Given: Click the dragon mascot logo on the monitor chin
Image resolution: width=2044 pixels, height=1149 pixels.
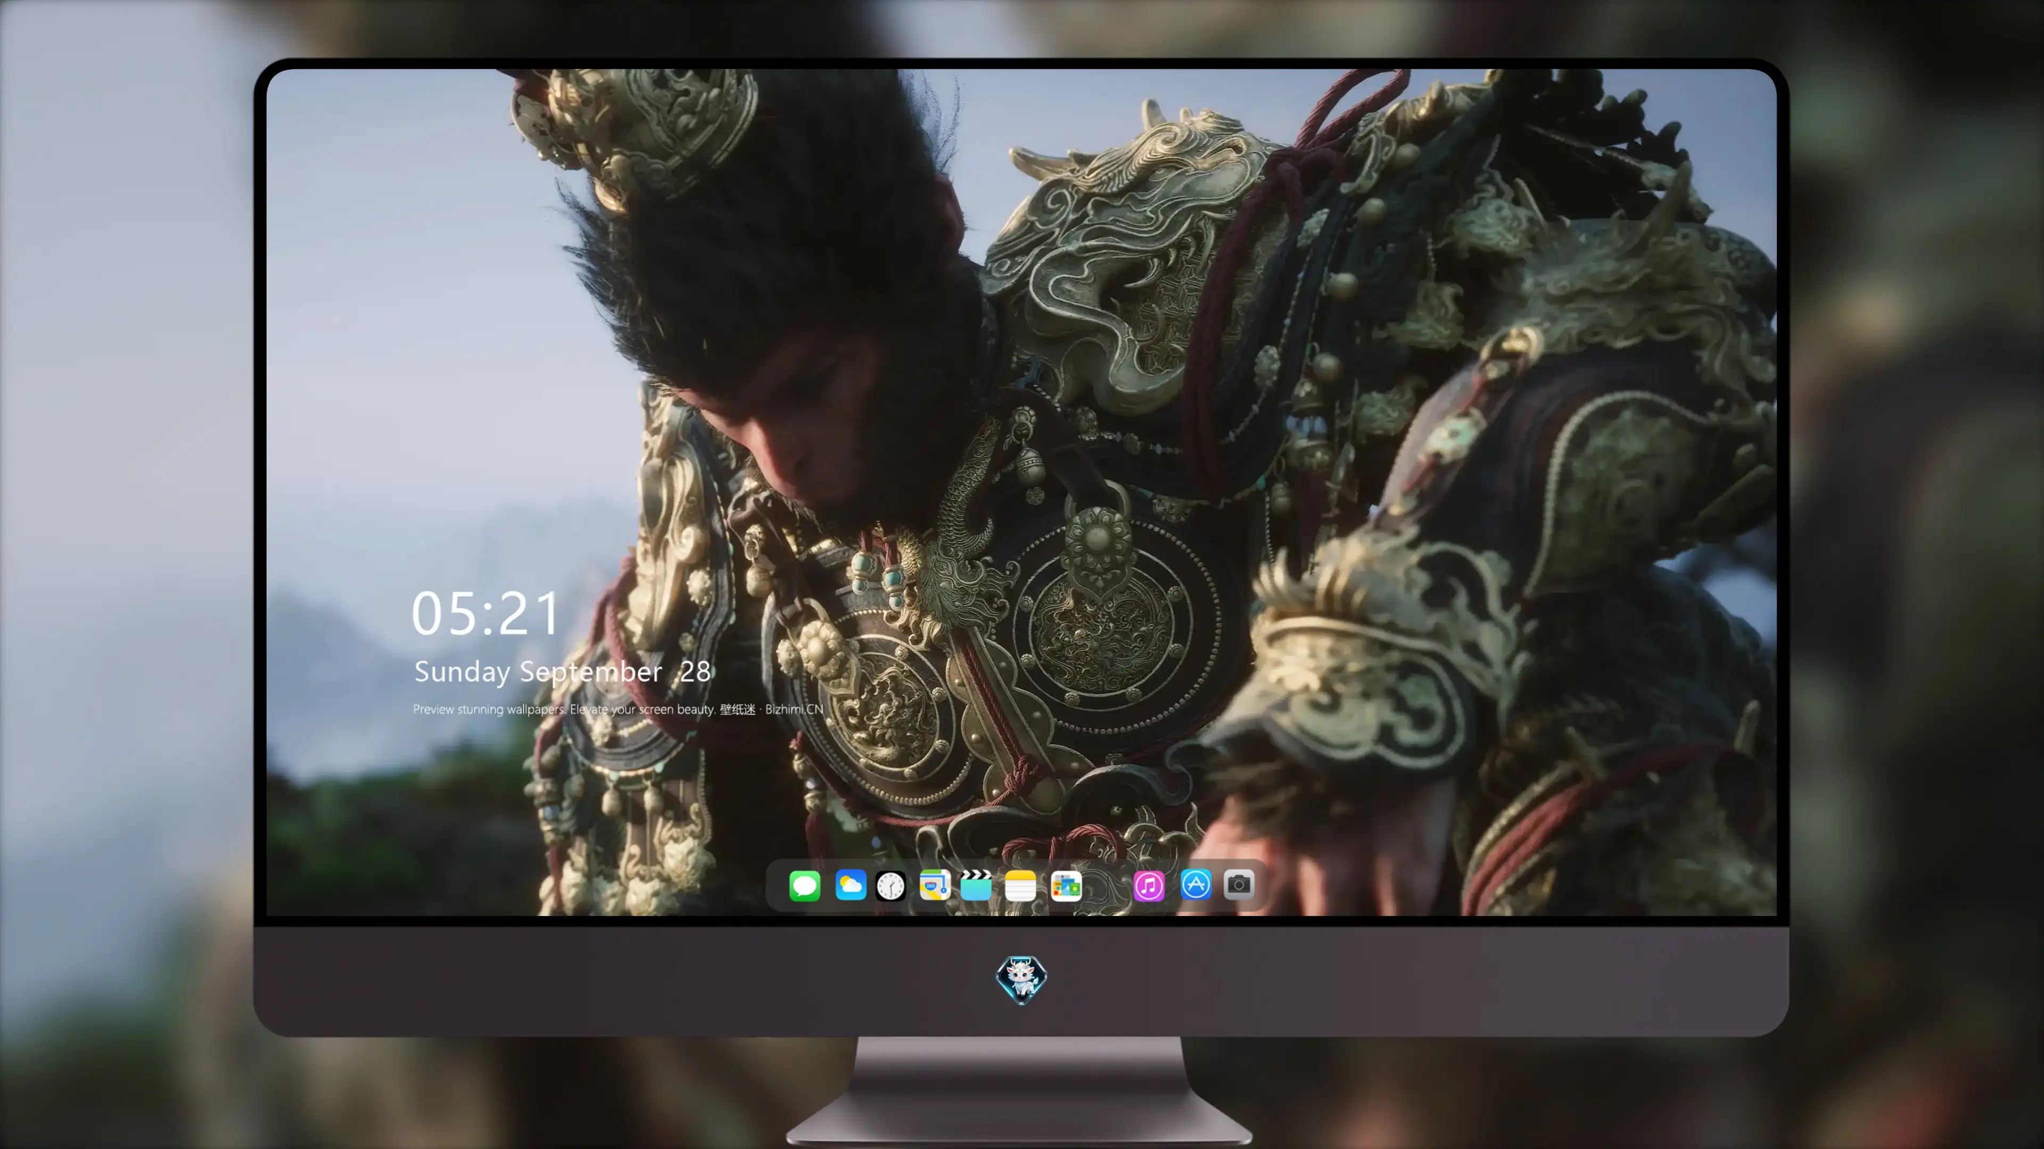Looking at the screenshot, I should click(x=1021, y=980).
